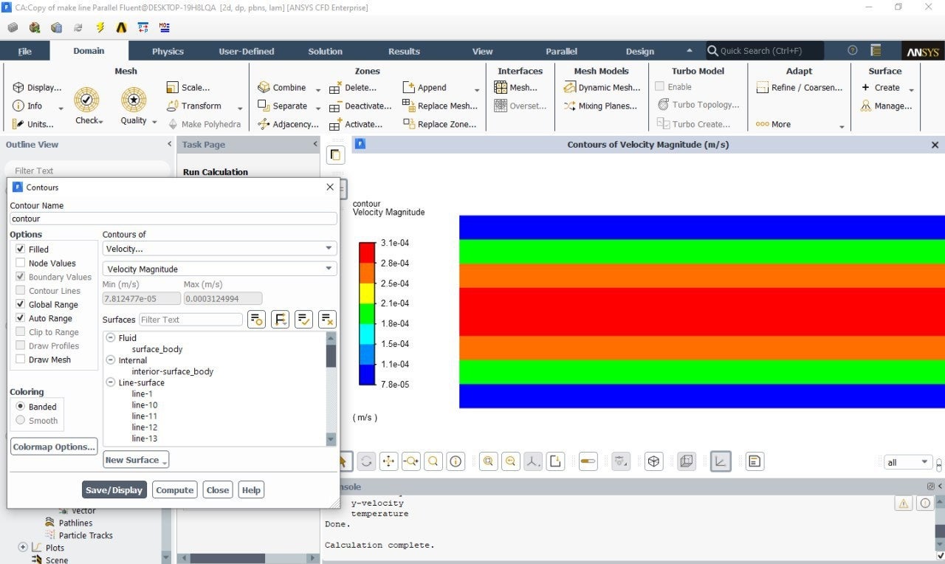Click the Contour Name input field
Image resolution: width=945 pixels, height=564 pixels.
click(173, 219)
